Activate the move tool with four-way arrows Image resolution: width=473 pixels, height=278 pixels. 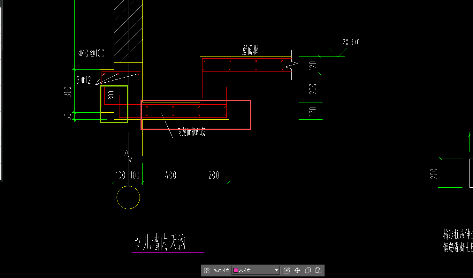click(x=297, y=270)
